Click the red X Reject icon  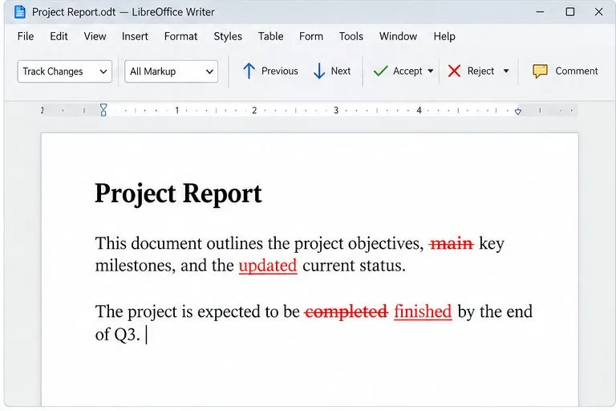[x=454, y=71]
